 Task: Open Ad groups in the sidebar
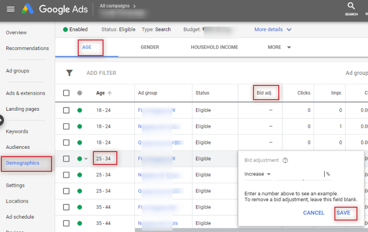point(17,71)
